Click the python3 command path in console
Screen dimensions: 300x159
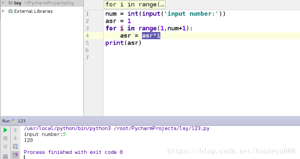67,128
